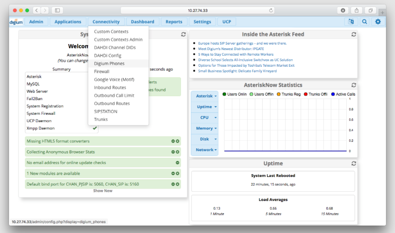The image size is (395, 233).
Task: Minimize 1 New modules available notice
Action: pos(173,173)
